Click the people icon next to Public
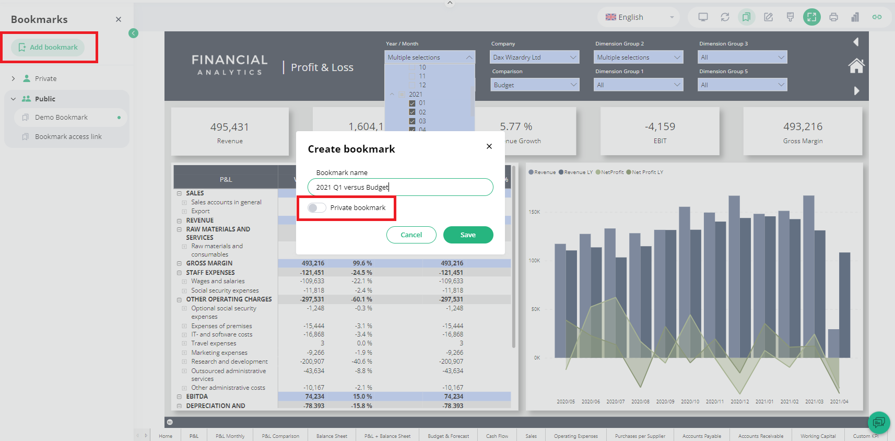Screen dimensions: 895x441 pos(26,99)
